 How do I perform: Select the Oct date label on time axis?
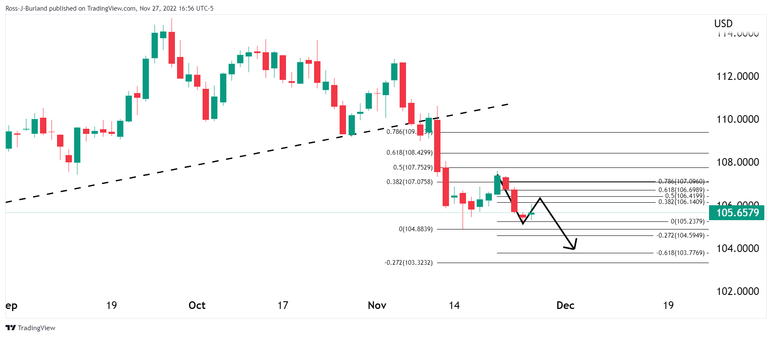point(197,305)
